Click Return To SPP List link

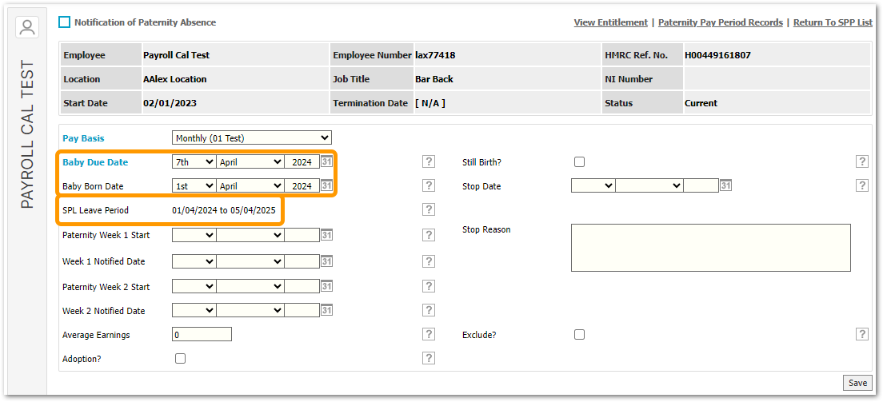coord(832,22)
